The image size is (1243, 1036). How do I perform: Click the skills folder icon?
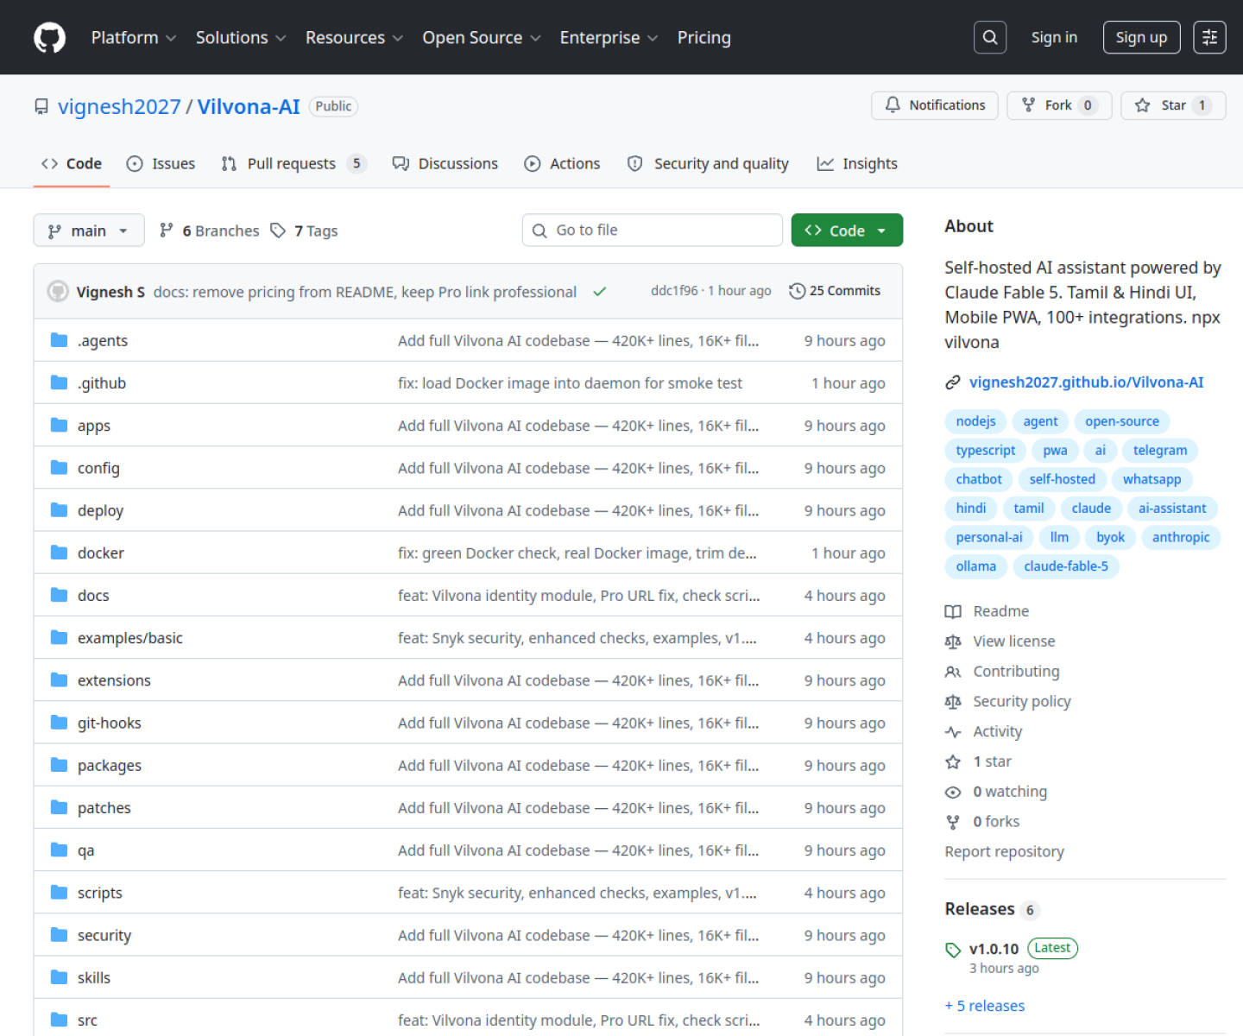click(59, 977)
